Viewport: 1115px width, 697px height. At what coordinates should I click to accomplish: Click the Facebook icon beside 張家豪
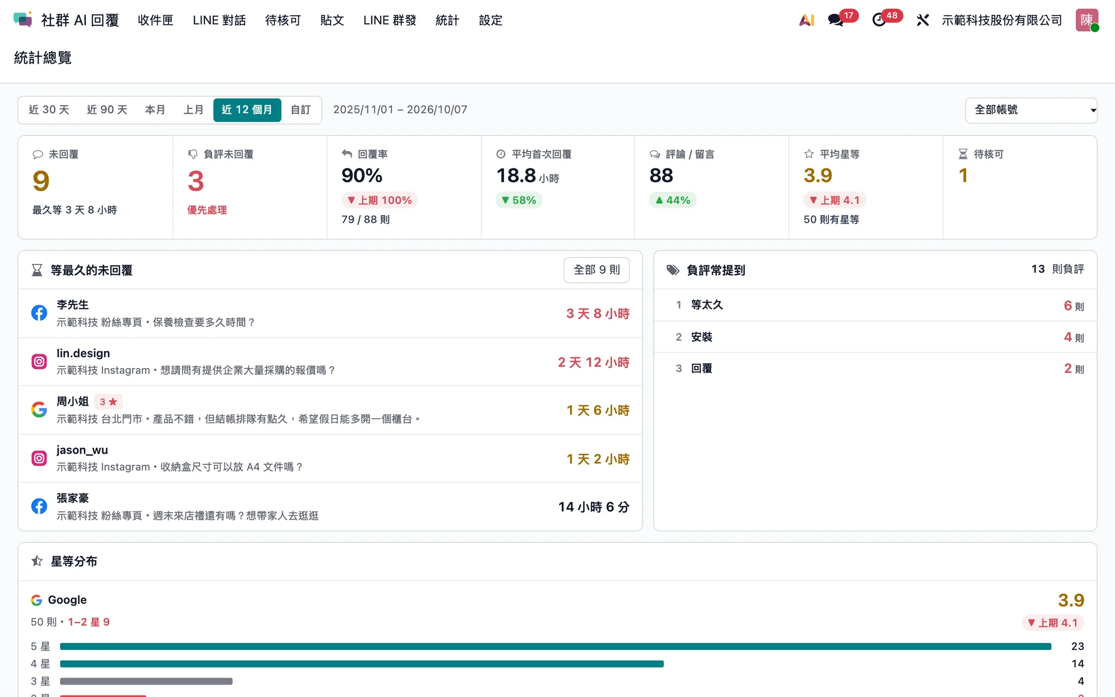coord(39,506)
